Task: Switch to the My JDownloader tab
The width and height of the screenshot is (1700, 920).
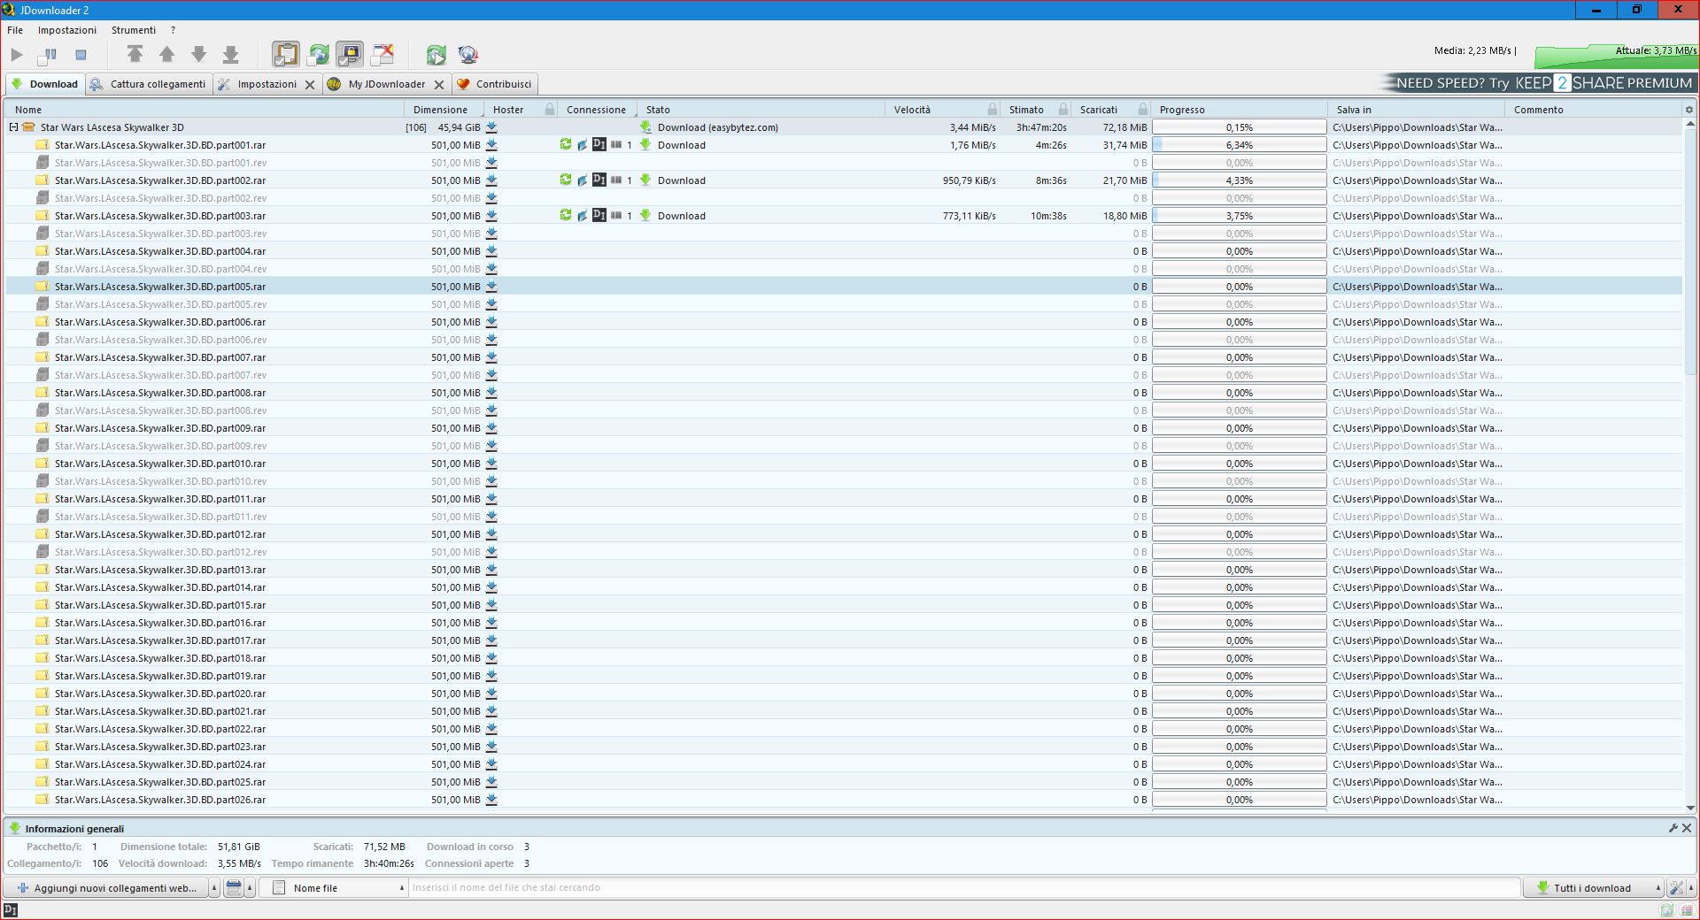Action: tap(386, 84)
